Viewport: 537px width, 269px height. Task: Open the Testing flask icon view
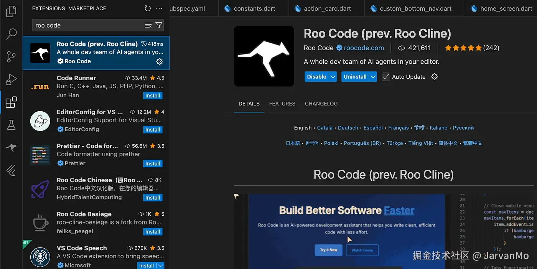(11, 125)
